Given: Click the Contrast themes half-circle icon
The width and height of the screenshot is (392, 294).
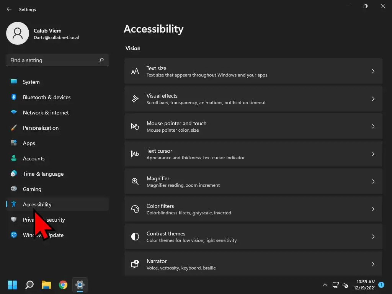Looking at the screenshot, I should pyautogui.click(x=135, y=237).
